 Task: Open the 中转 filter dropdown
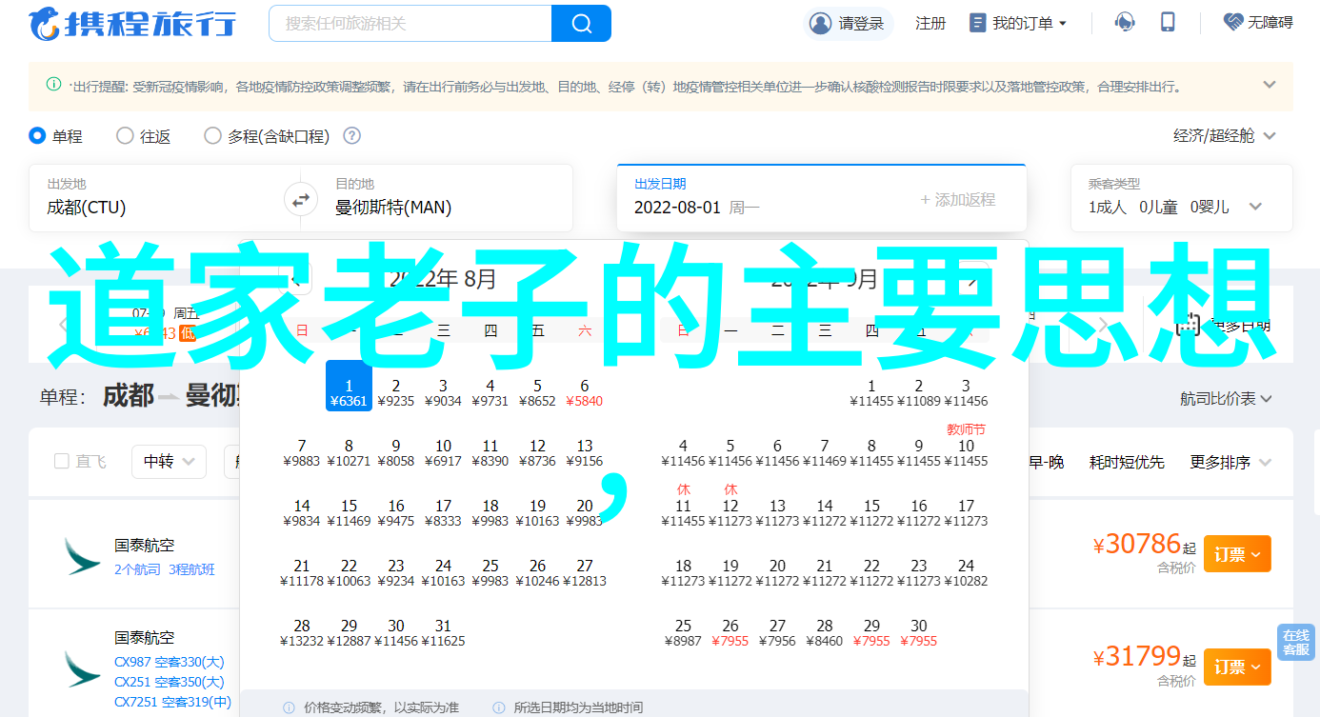tap(169, 462)
